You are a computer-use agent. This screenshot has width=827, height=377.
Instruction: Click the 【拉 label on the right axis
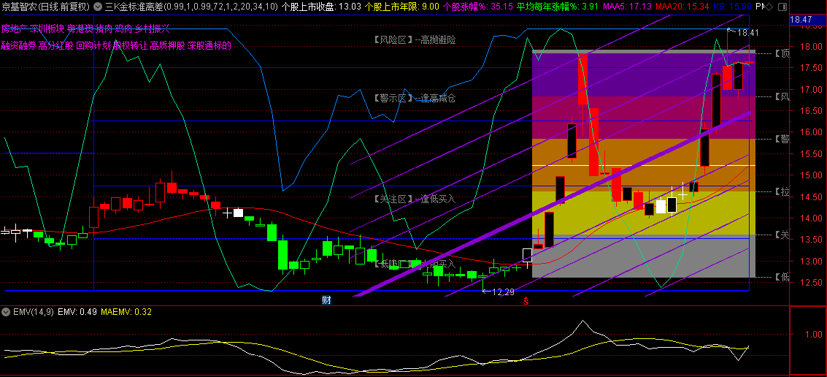(782, 192)
